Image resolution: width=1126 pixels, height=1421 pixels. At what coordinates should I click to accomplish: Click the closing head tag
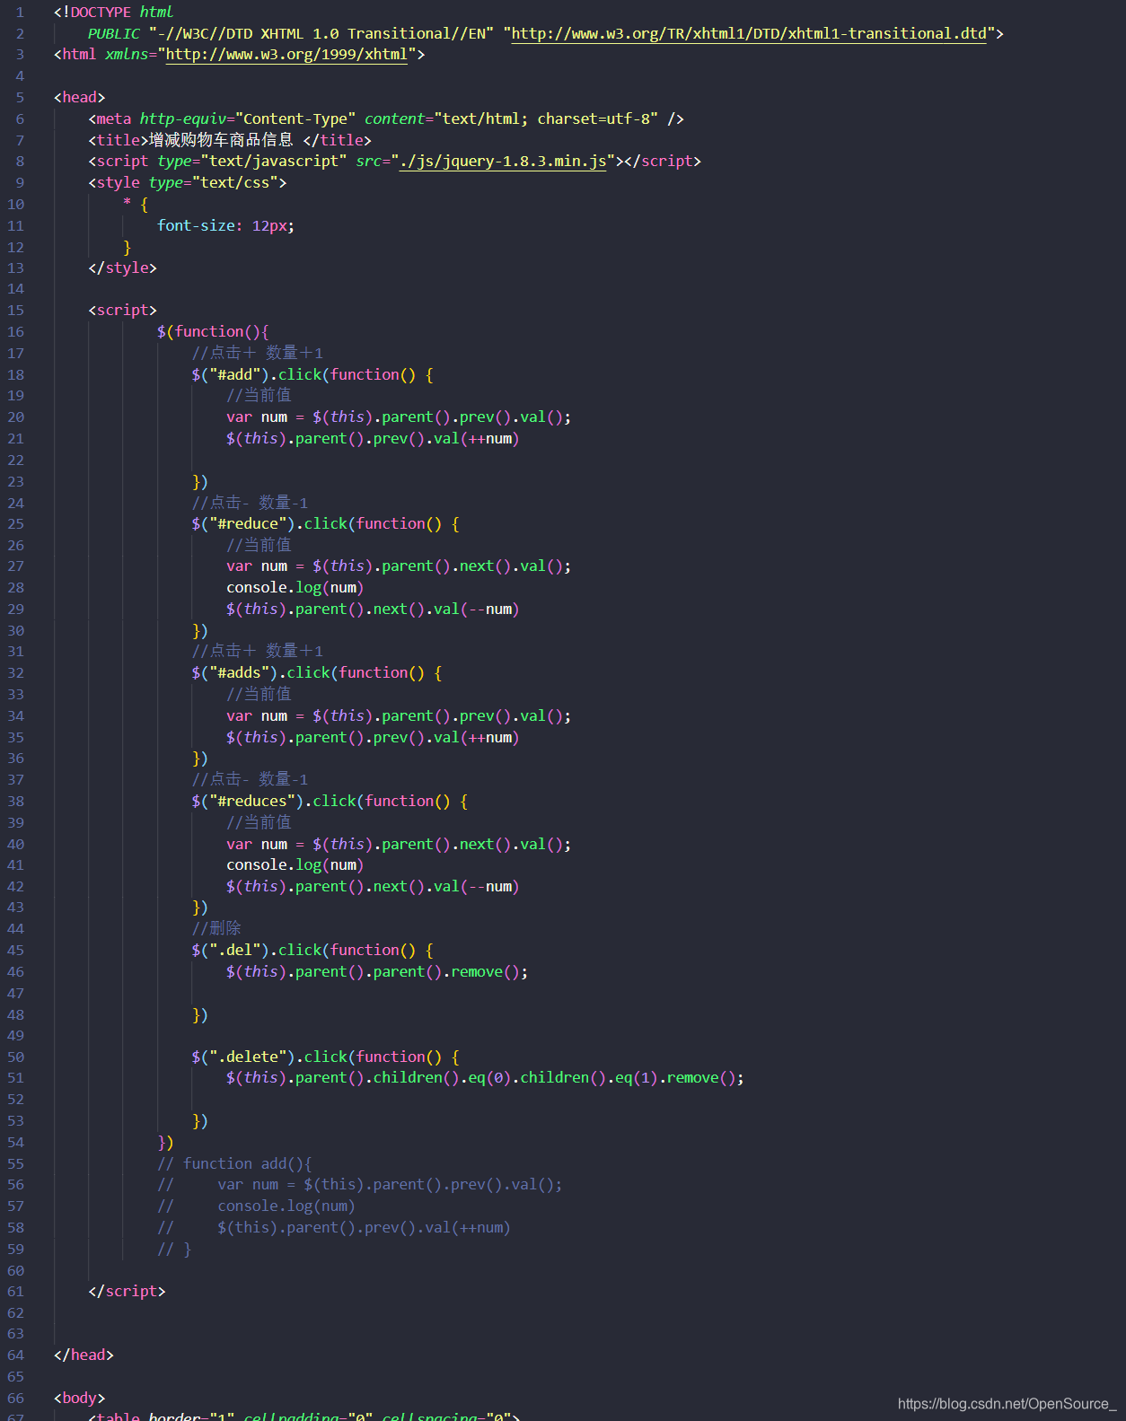(84, 1355)
